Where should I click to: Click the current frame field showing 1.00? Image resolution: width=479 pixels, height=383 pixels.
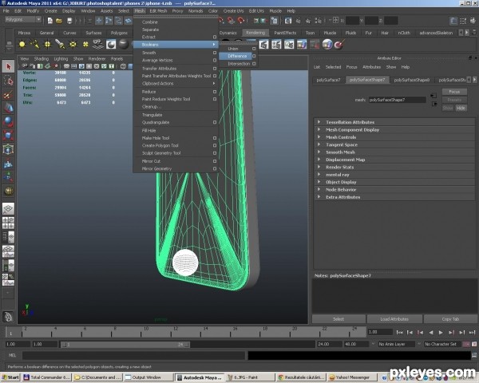click(380, 332)
